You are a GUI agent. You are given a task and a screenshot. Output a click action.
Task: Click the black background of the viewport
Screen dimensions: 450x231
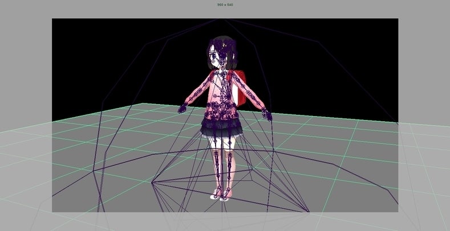coord(114,57)
